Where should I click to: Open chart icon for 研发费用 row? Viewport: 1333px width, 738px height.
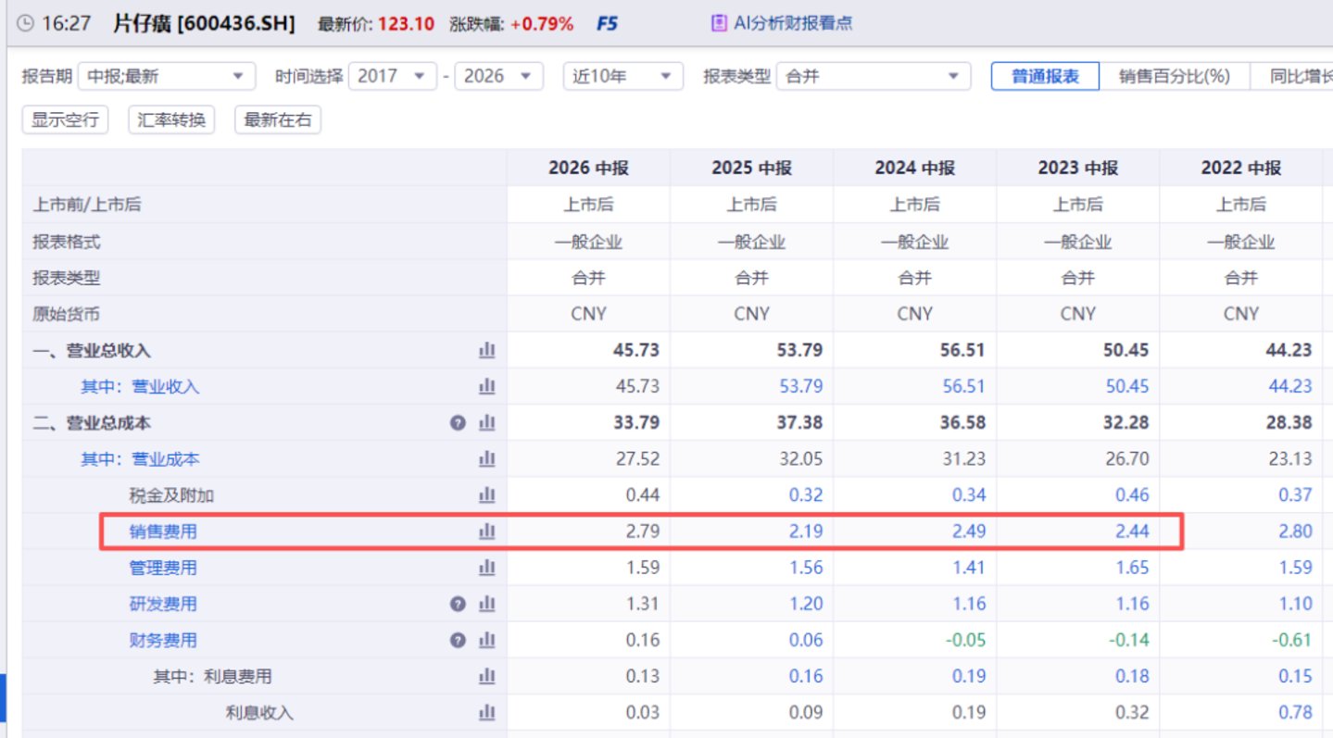tap(487, 604)
